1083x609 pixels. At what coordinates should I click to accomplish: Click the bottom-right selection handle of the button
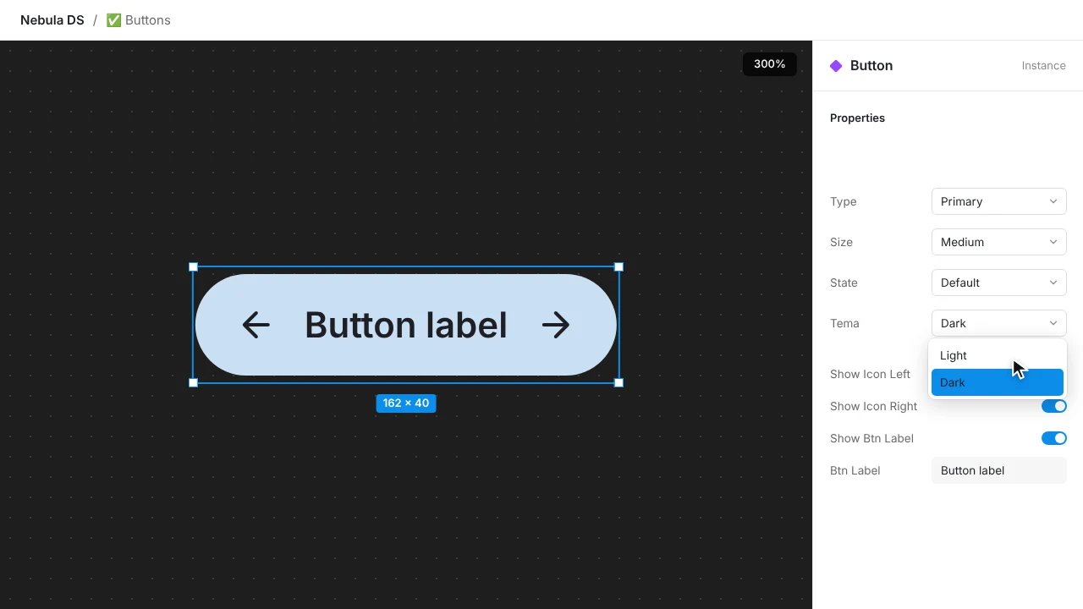(x=618, y=383)
